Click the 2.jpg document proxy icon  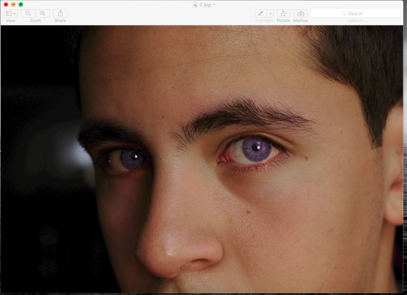195,4
